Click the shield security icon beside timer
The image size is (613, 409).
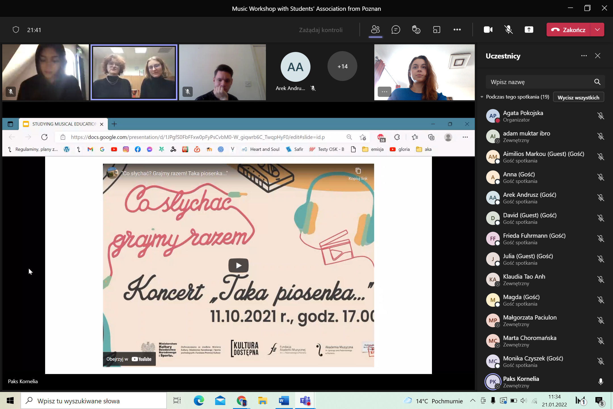(x=16, y=30)
